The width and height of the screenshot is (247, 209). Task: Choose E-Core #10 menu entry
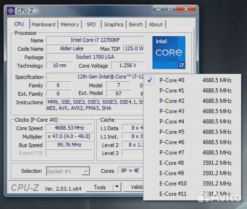pyautogui.click(x=192, y=184)
